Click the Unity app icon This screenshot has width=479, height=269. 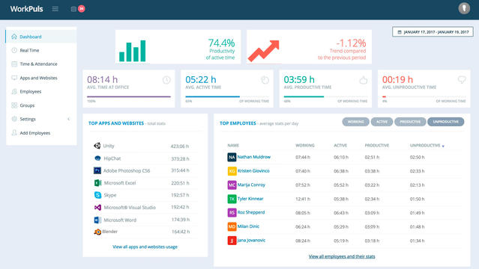pyautogui.click(x=97, y=146)
